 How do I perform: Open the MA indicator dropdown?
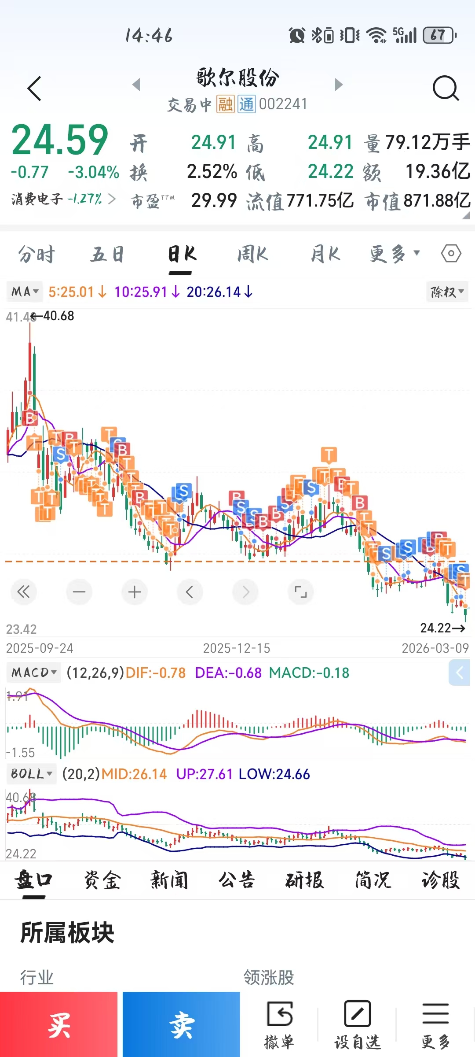tap(25, 292)
